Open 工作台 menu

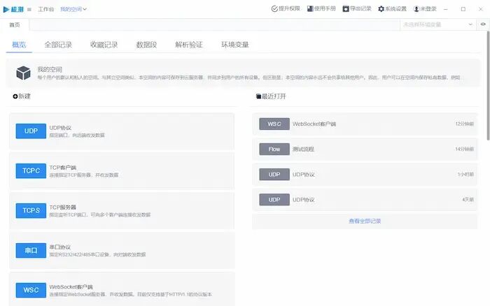[x=46, y=9]
